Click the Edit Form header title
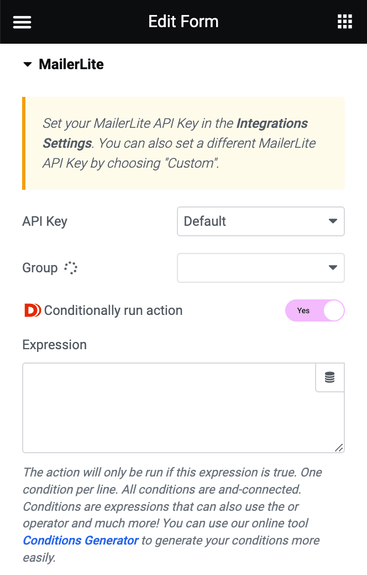The image size is (367, 575). (183, 22)
